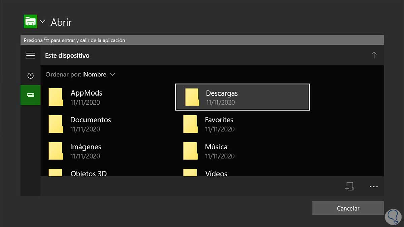Select the Recent files clock icon
This screenshot has width=404, height=227.
click(x=30, y=75)
